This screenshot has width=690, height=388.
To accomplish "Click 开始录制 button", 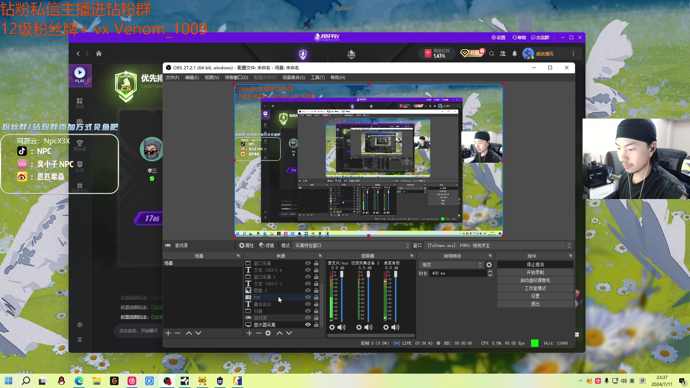I will pos(535,273).
